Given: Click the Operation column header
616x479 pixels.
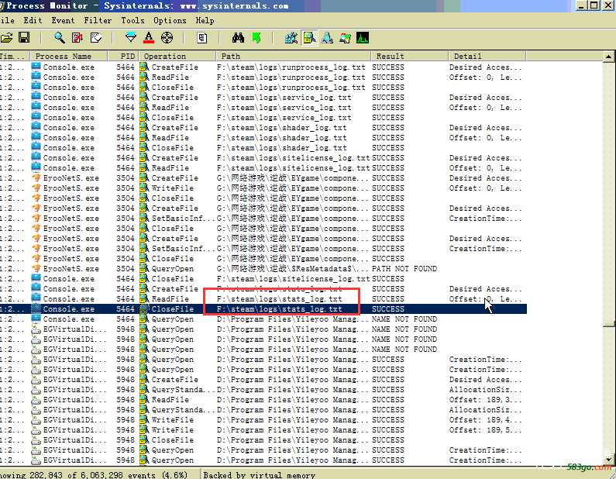Looking at the screenshot, I should (177, 56).
